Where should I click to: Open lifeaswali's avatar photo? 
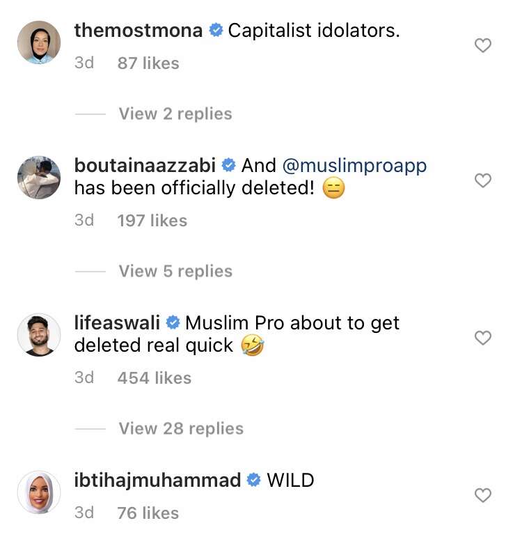point(38,335)
